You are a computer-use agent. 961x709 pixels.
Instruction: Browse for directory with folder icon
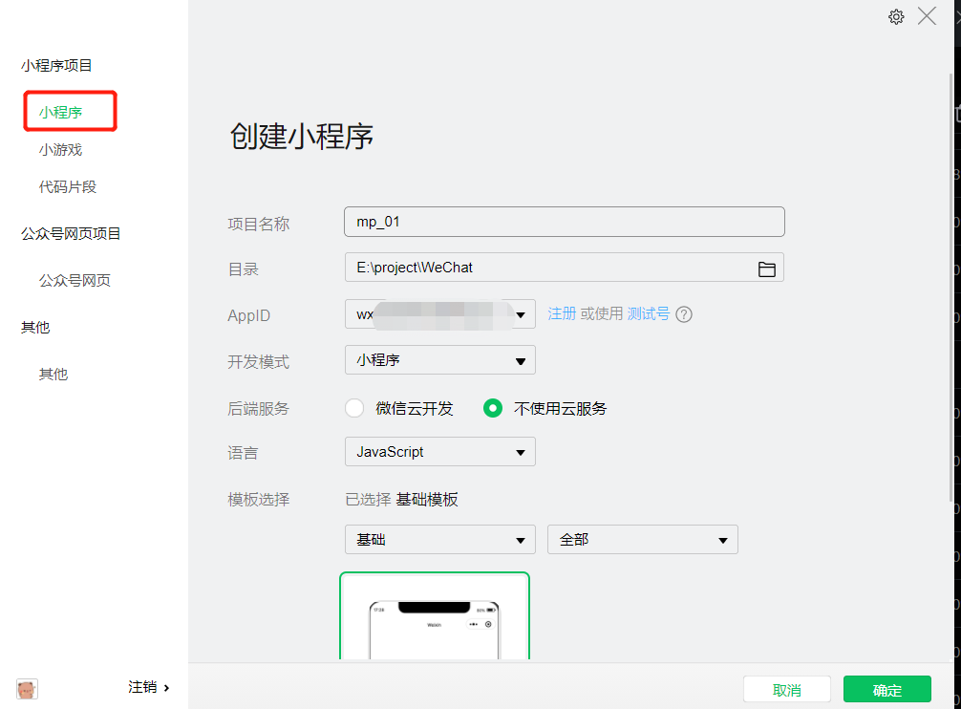pyautogui.click(x=767, y=269)
